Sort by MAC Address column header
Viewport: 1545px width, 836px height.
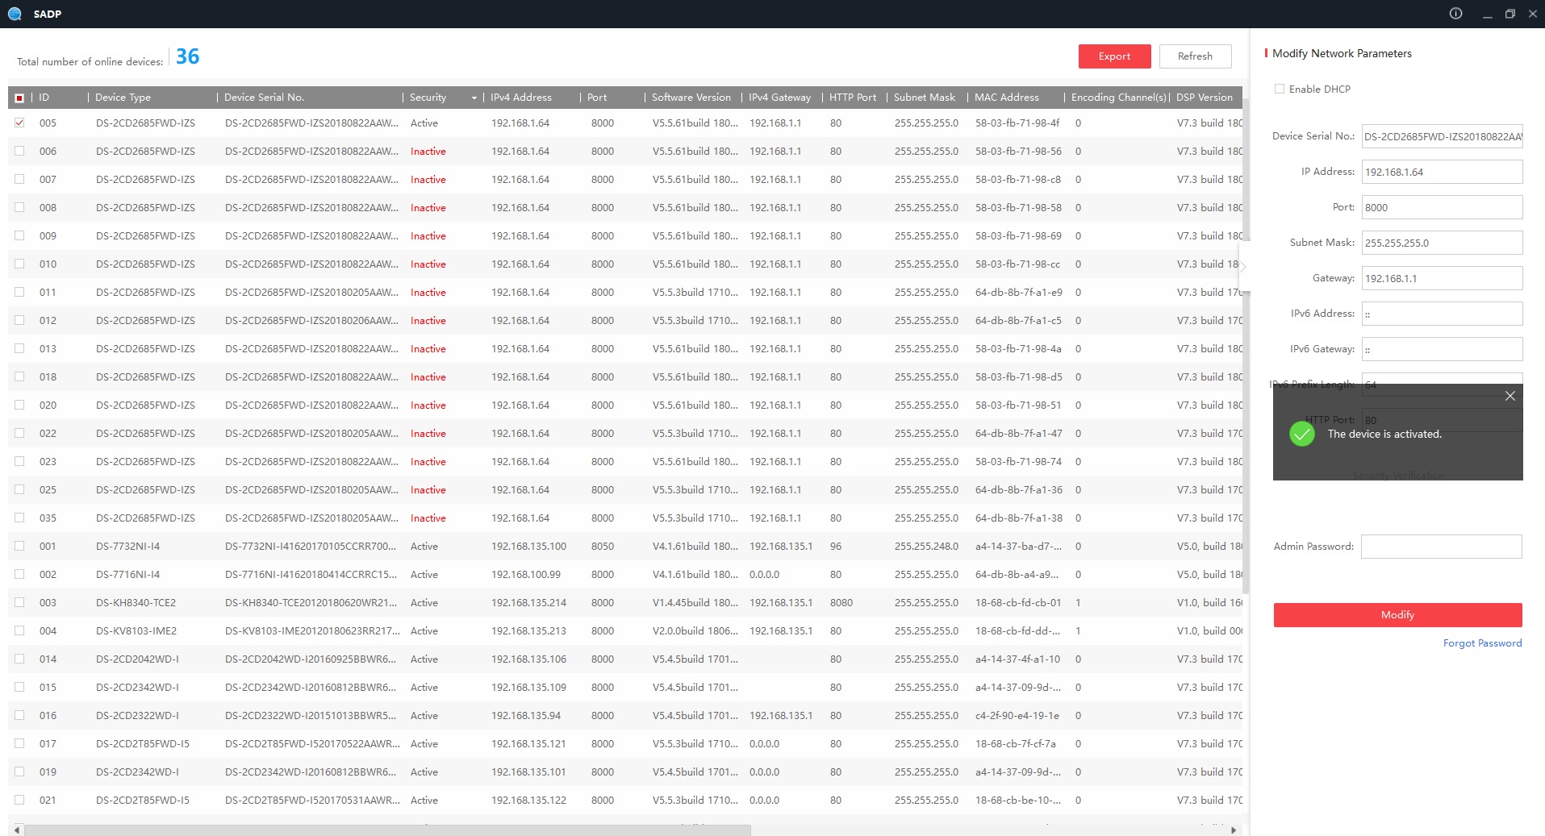tap(1007, 98)
